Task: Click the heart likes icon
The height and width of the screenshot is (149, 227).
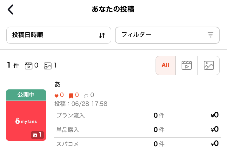Action: (57, 96)
